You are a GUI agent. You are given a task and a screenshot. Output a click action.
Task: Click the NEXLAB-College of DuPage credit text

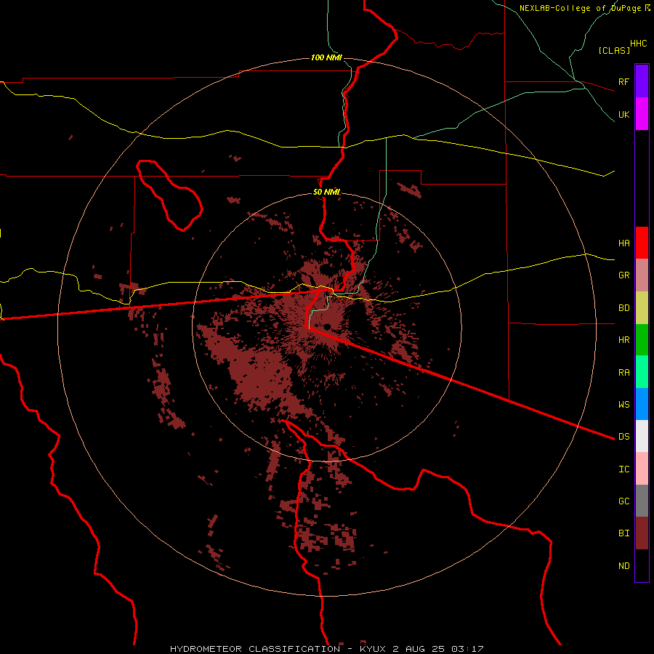point(580,8)
